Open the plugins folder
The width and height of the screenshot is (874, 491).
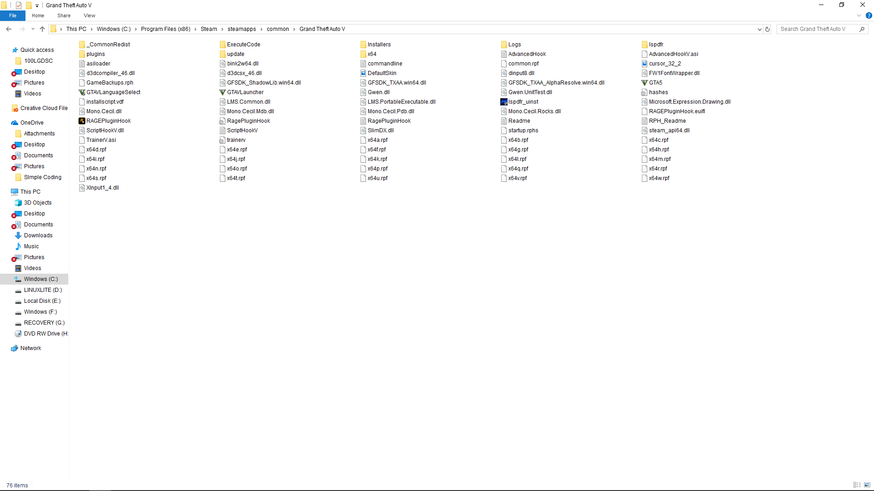point(96,54)
